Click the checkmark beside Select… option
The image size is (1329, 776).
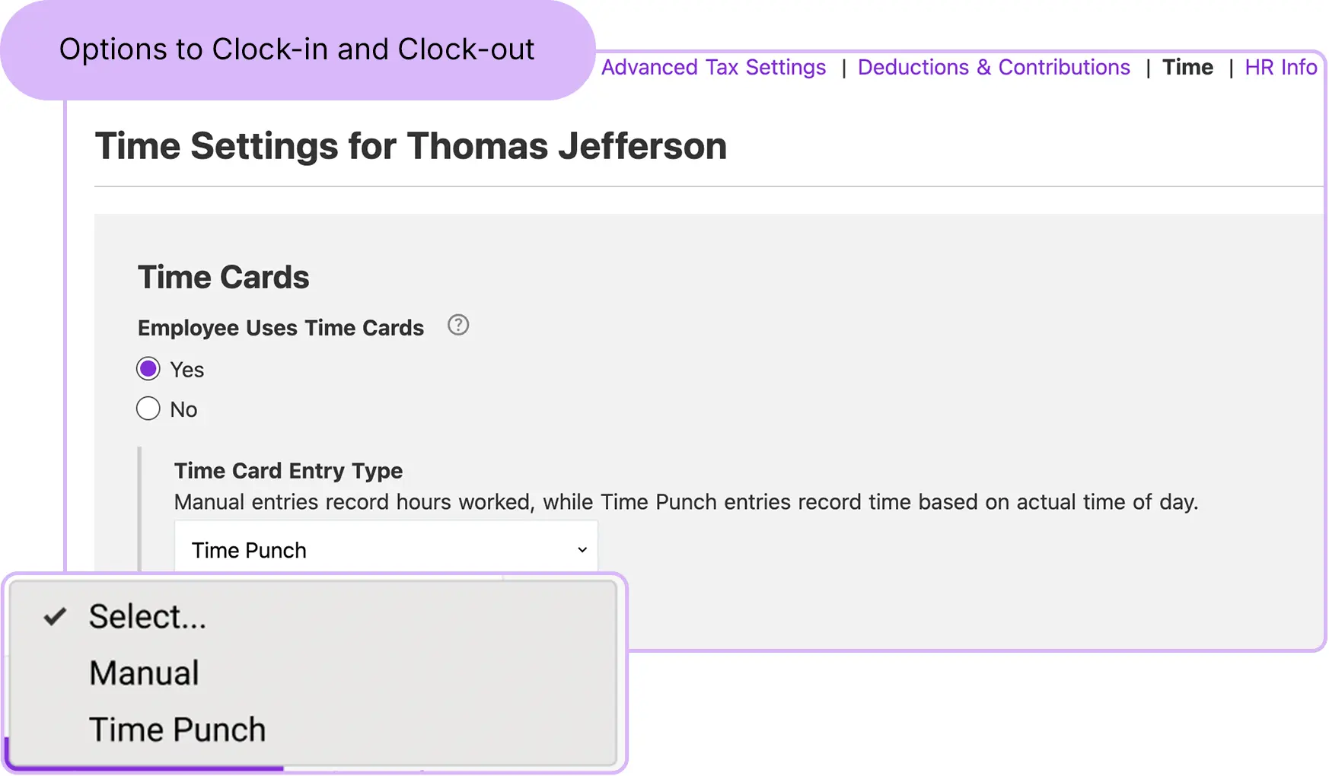tap(55, 616)
